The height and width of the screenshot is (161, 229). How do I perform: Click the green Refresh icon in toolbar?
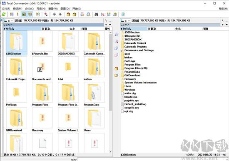[4, 14]
